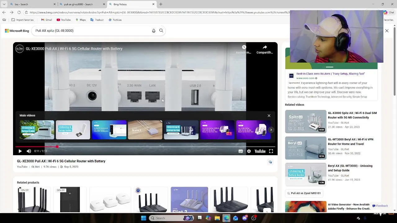Open a new browser tab

coord(161,4)
